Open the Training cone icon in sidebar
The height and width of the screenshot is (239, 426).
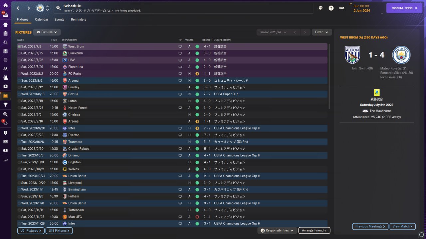tap(5, 77)
